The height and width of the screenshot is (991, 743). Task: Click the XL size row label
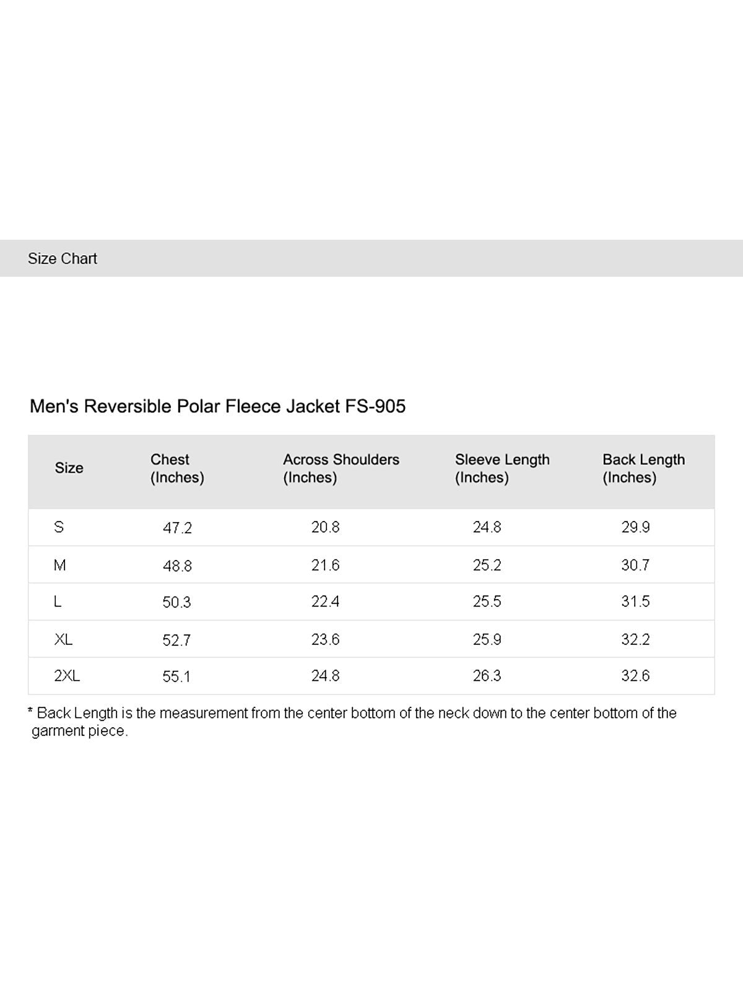(63, 639)
